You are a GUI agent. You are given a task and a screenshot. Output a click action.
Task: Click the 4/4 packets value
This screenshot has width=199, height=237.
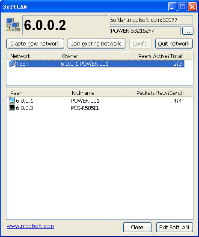pyautogui.click(x=178, y=100)
